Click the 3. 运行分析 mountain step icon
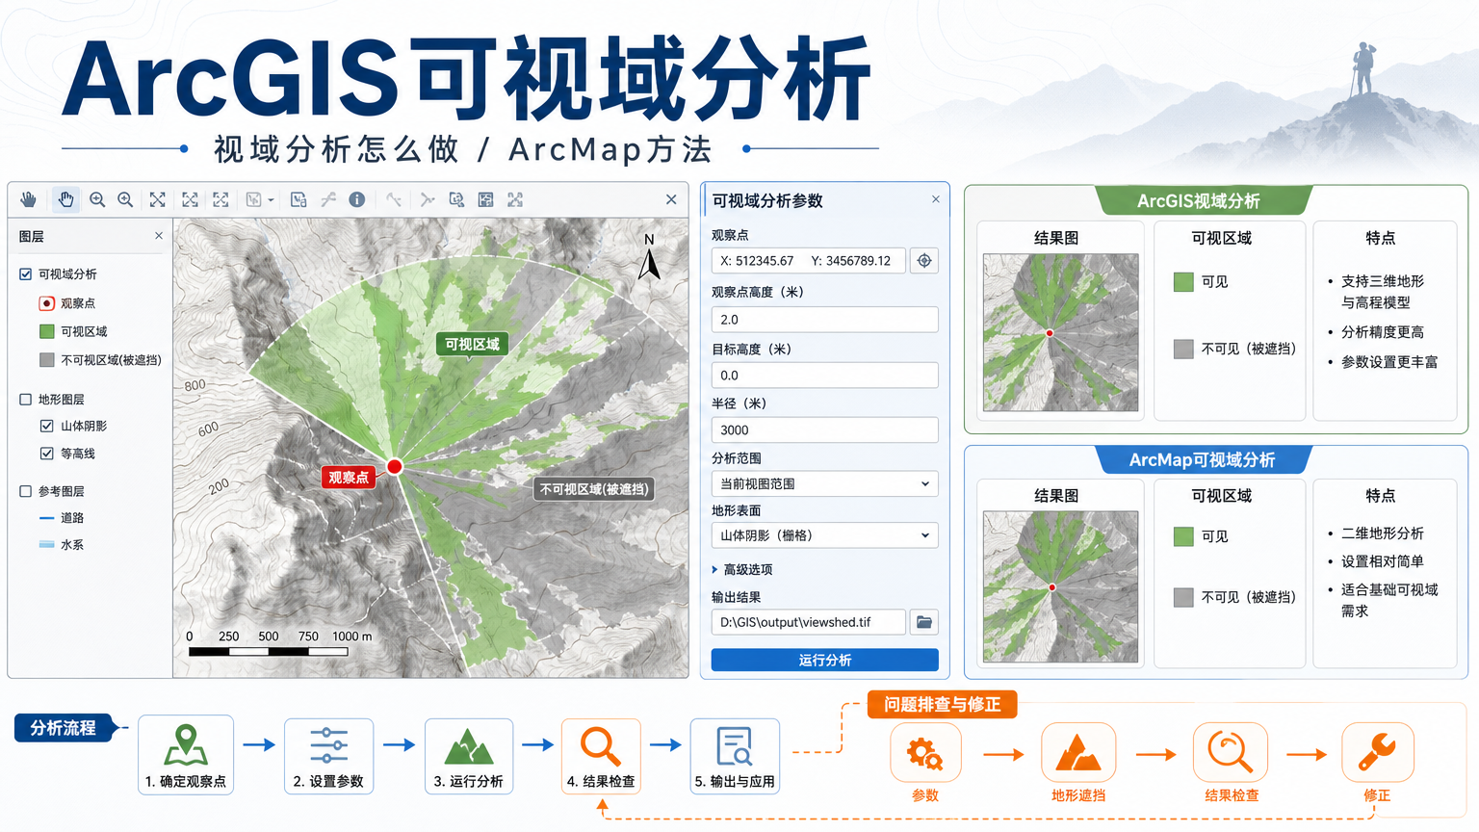 [x=469, y=745]
